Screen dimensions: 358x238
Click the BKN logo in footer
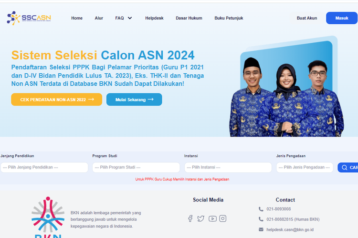(48, 217)
